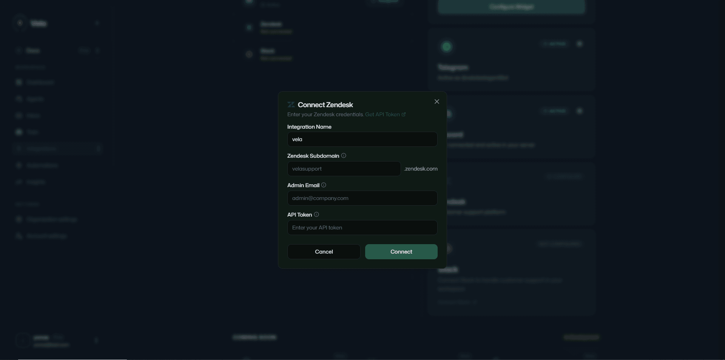
Task: Click the Integration Name field containing vela
Action: click(x=362, y=139)
